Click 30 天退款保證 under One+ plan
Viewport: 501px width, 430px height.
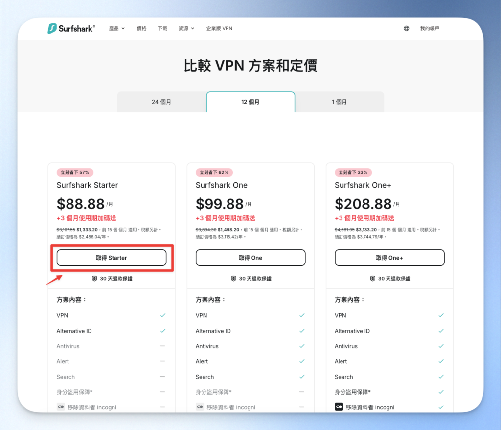(x=394, y=279)
